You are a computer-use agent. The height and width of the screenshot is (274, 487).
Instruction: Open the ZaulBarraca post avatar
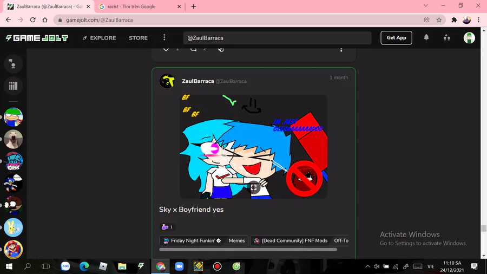point(167,81)
